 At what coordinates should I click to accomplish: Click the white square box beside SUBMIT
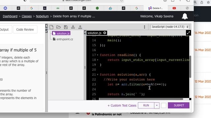coord(164,106)
